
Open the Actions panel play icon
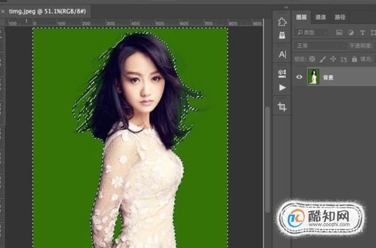pos(282,87)
